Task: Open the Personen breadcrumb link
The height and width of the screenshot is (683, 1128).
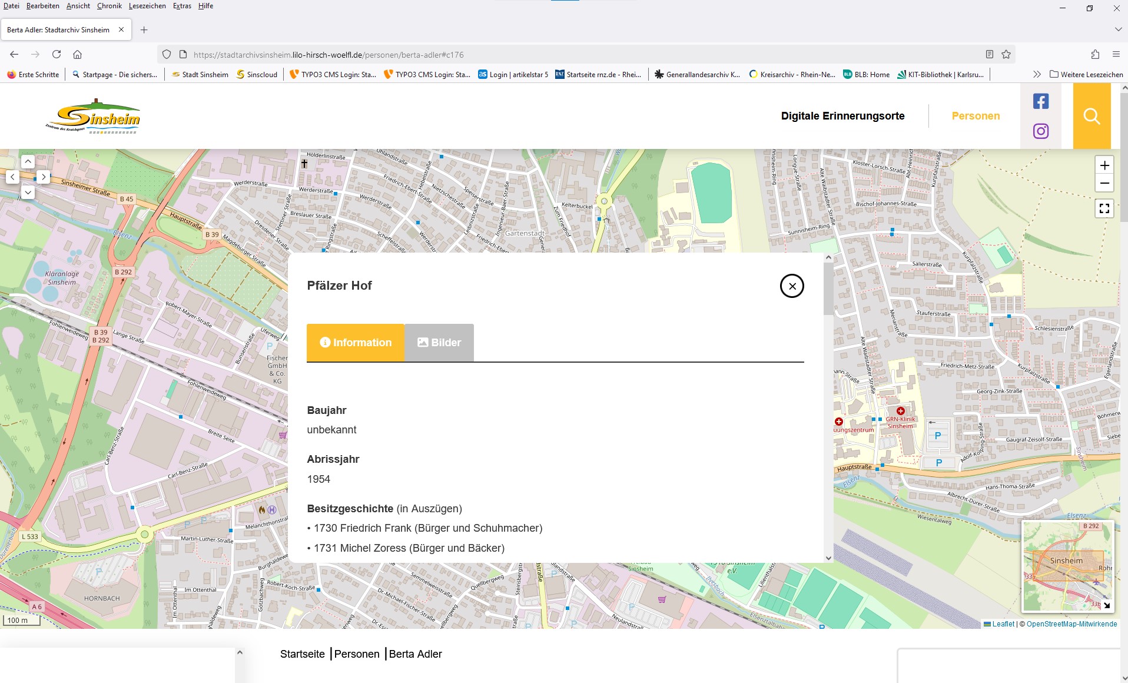Action: click(x=357, y=654)
